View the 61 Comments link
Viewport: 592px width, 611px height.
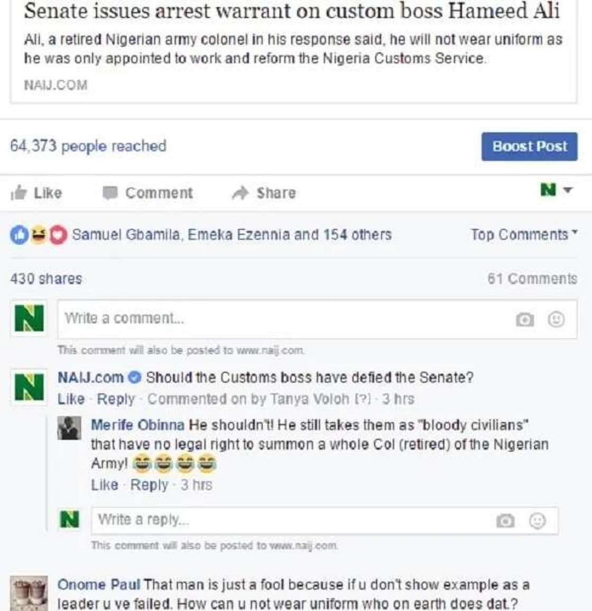[532, 279]
